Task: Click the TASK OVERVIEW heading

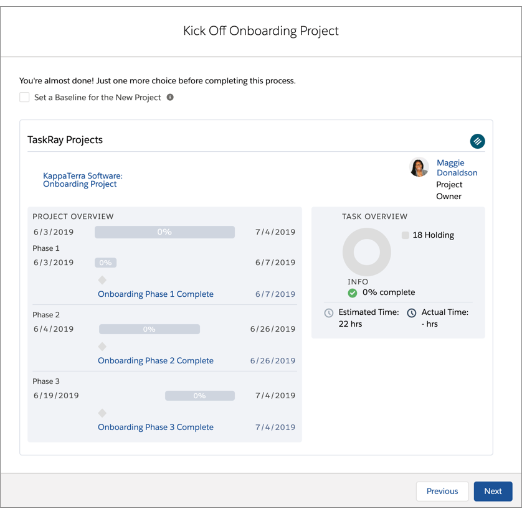Action: click(374, 217)
